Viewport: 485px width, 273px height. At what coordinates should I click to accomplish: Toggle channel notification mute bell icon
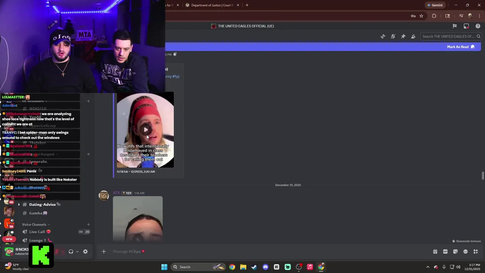tap(393, 36)
